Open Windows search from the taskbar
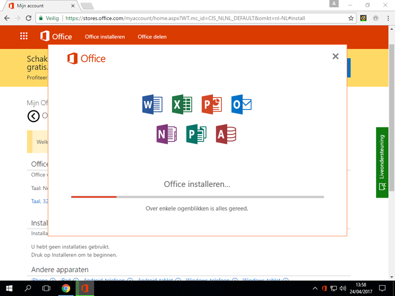395x296 pixels. (28, 288)
